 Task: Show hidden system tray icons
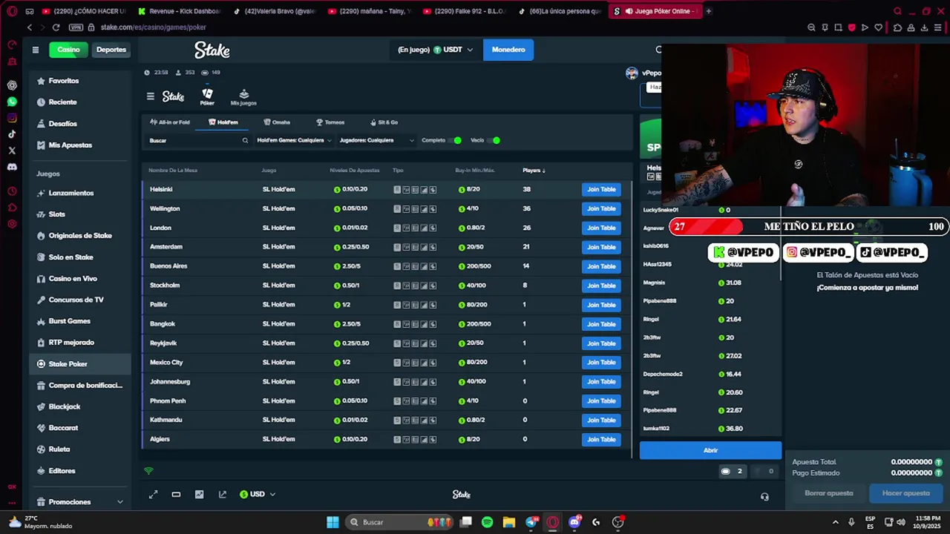point(835,522)
